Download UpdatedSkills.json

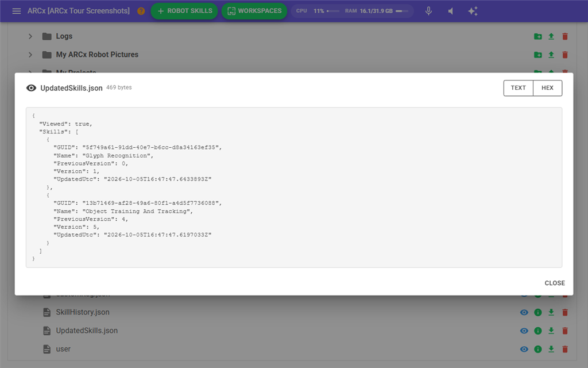551,331
